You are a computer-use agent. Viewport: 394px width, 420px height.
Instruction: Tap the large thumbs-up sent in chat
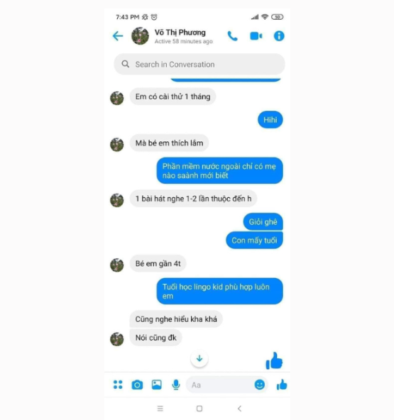pos(274,360)
